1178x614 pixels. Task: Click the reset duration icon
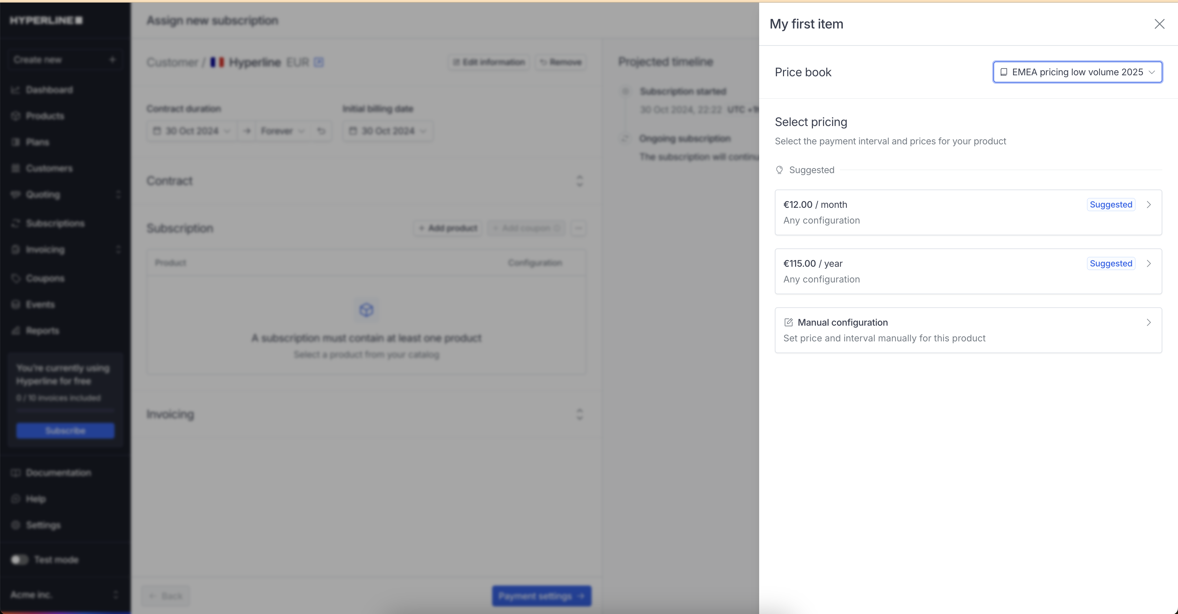pos(321,131)
